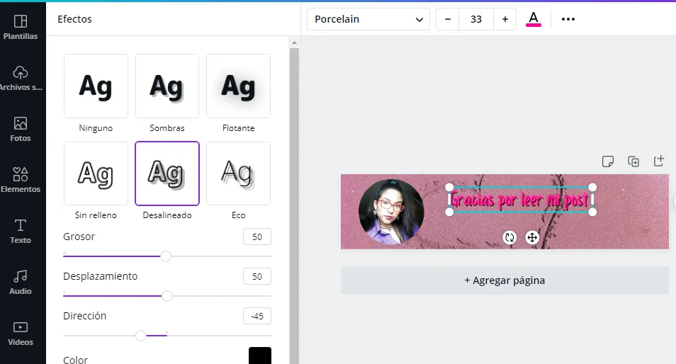Click the top-right text resize handle
The image size is (676, 364).
click(x=592, y=187)
